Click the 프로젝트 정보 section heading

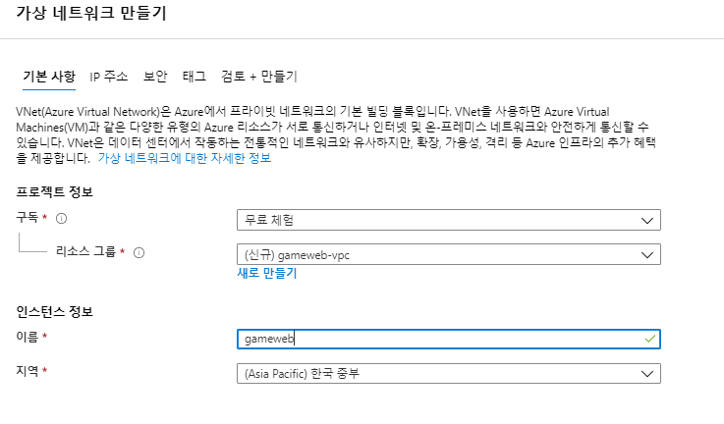point(54,191)
